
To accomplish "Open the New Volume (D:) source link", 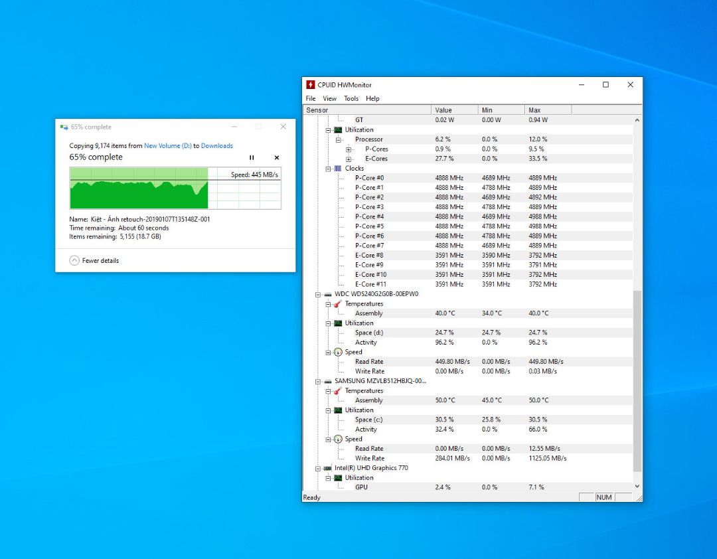I will 167,146.
